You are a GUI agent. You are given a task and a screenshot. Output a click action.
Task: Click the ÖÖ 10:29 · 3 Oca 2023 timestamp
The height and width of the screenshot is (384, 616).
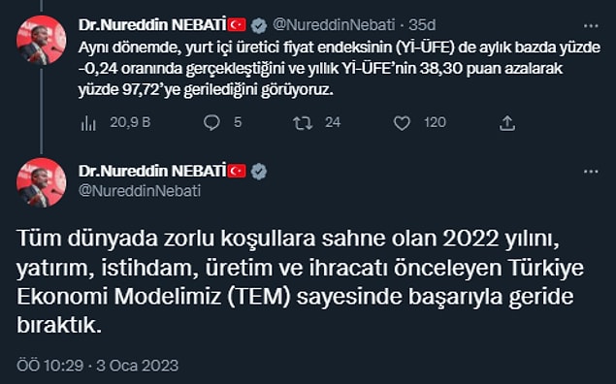pos(97,366)
